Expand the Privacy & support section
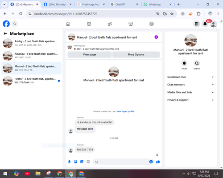The image size is (223, 178). (x=190, y=100)
